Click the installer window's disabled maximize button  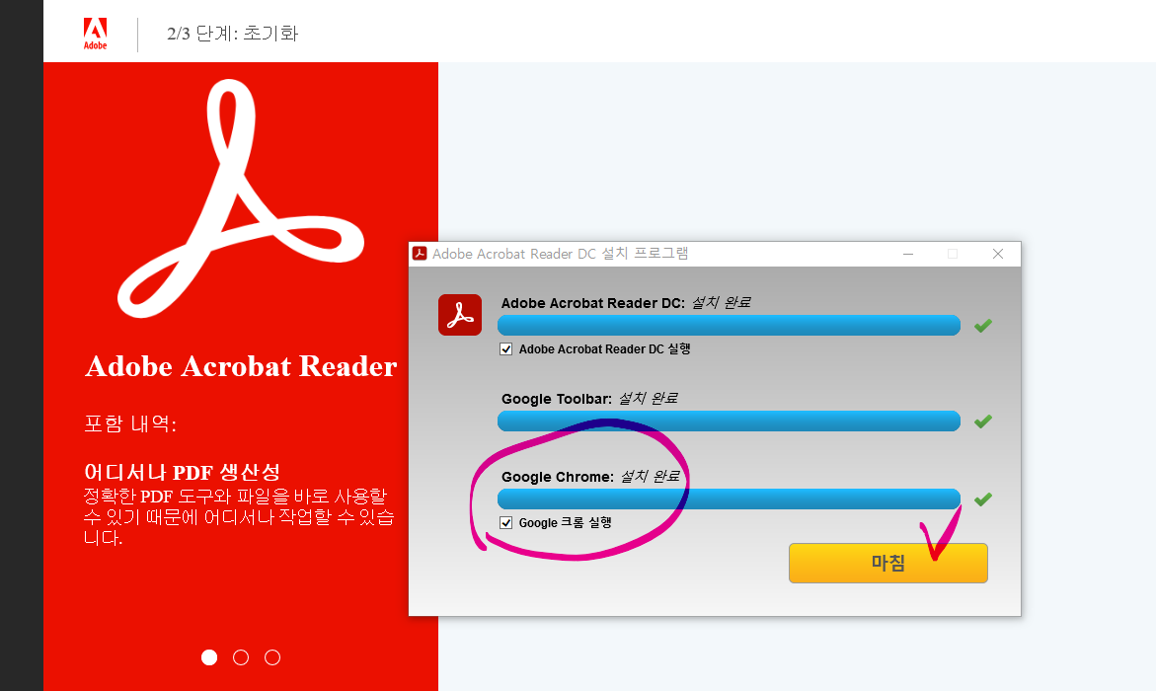pos(953,254)
